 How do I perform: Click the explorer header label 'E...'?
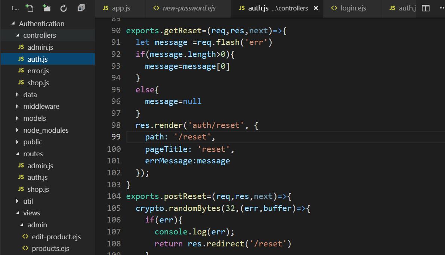click(x=15, y=8)
